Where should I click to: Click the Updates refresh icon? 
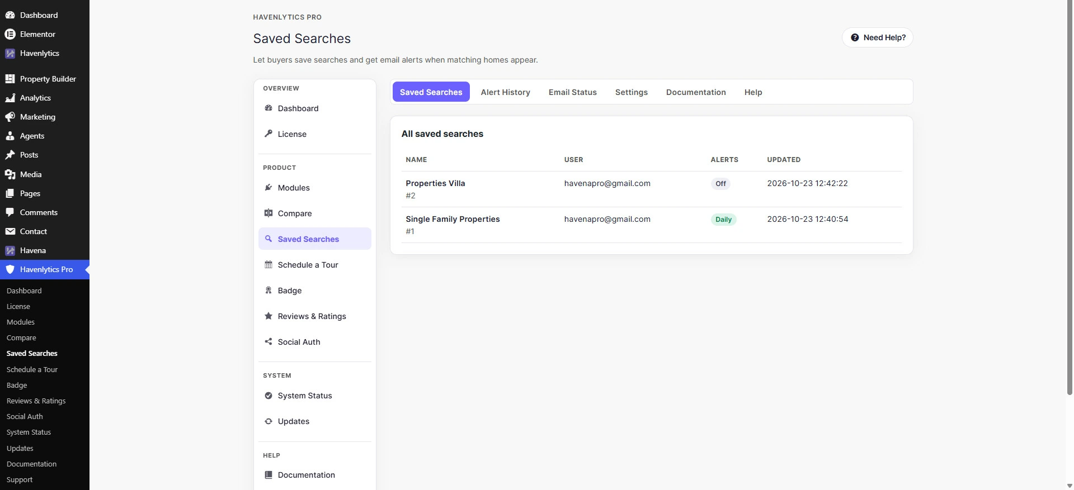tap(268, 421)
